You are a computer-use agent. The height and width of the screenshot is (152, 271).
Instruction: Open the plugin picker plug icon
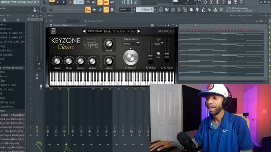tap(197, 10)
